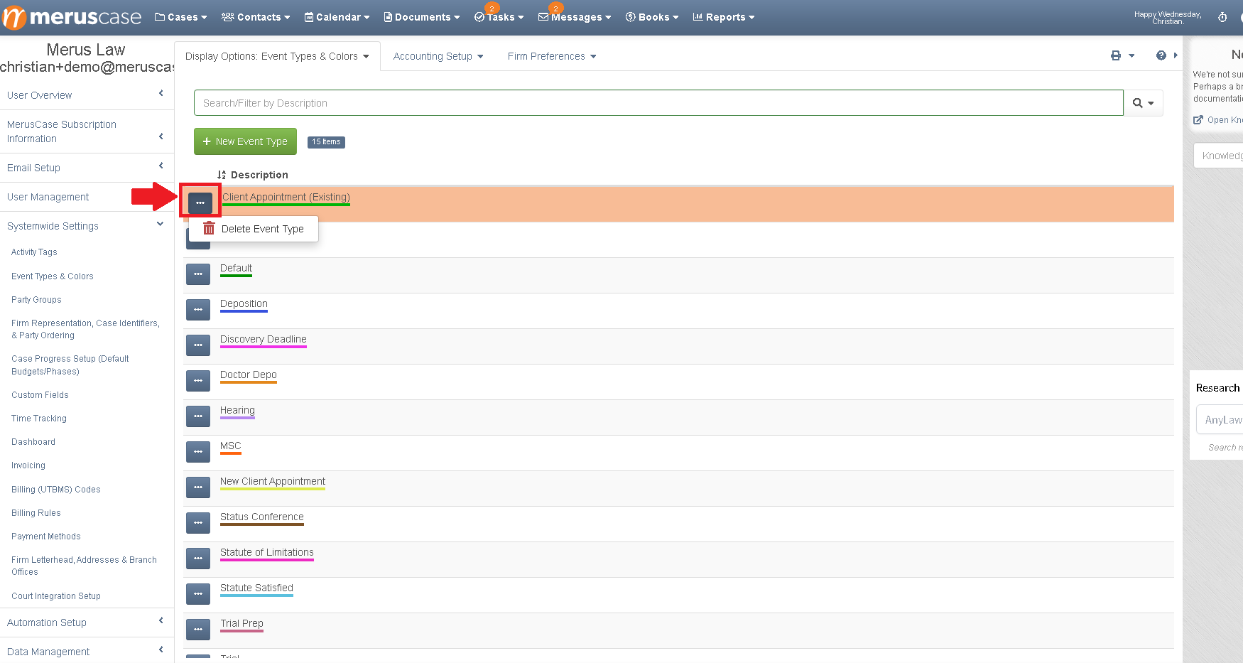Collapse Systemwide Settings section

85,226
